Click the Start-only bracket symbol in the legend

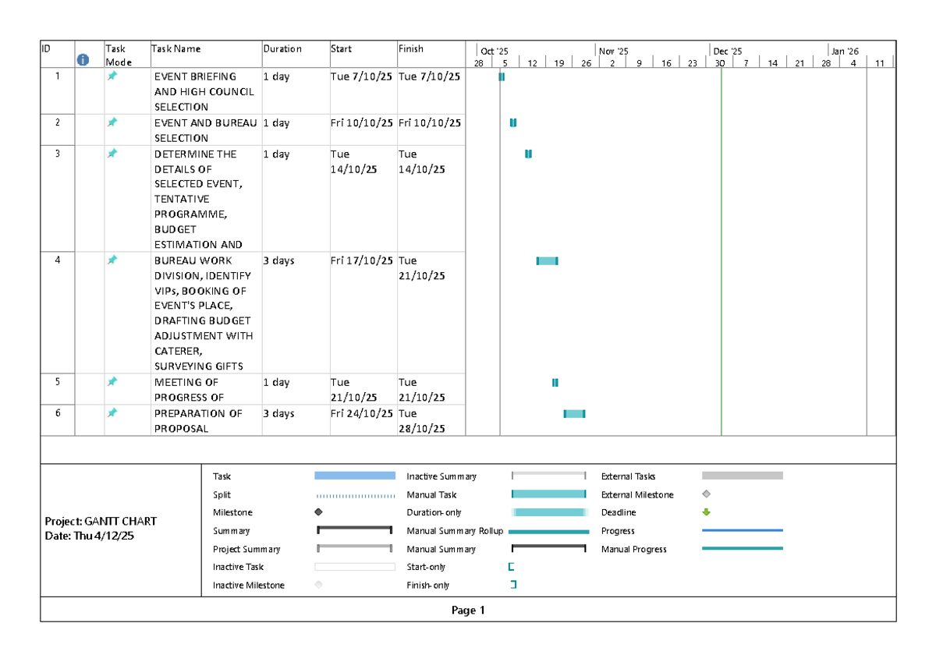click(511, 567)
